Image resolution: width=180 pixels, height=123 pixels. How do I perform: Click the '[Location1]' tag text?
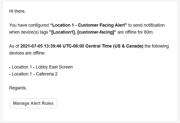pyautogui.click(x=63, y=32)
